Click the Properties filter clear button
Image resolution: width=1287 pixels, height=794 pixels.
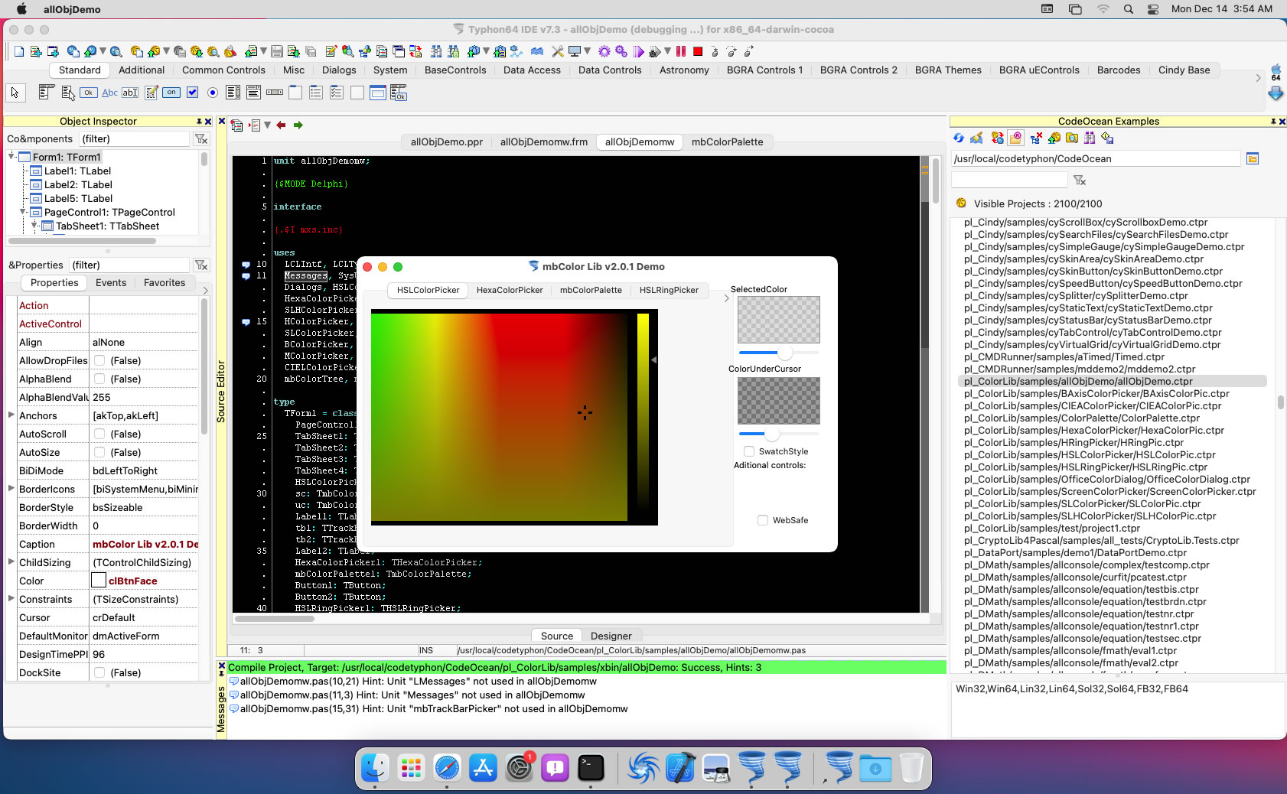click(x=201, y=265)
